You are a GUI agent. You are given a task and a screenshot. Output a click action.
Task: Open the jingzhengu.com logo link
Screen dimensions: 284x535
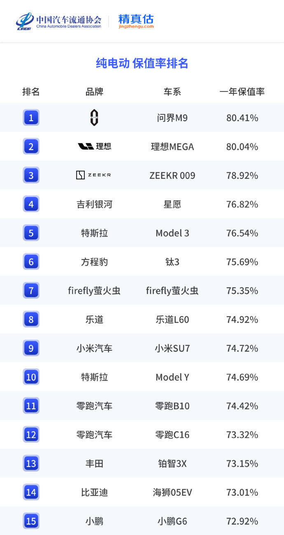tap(136, 21)
